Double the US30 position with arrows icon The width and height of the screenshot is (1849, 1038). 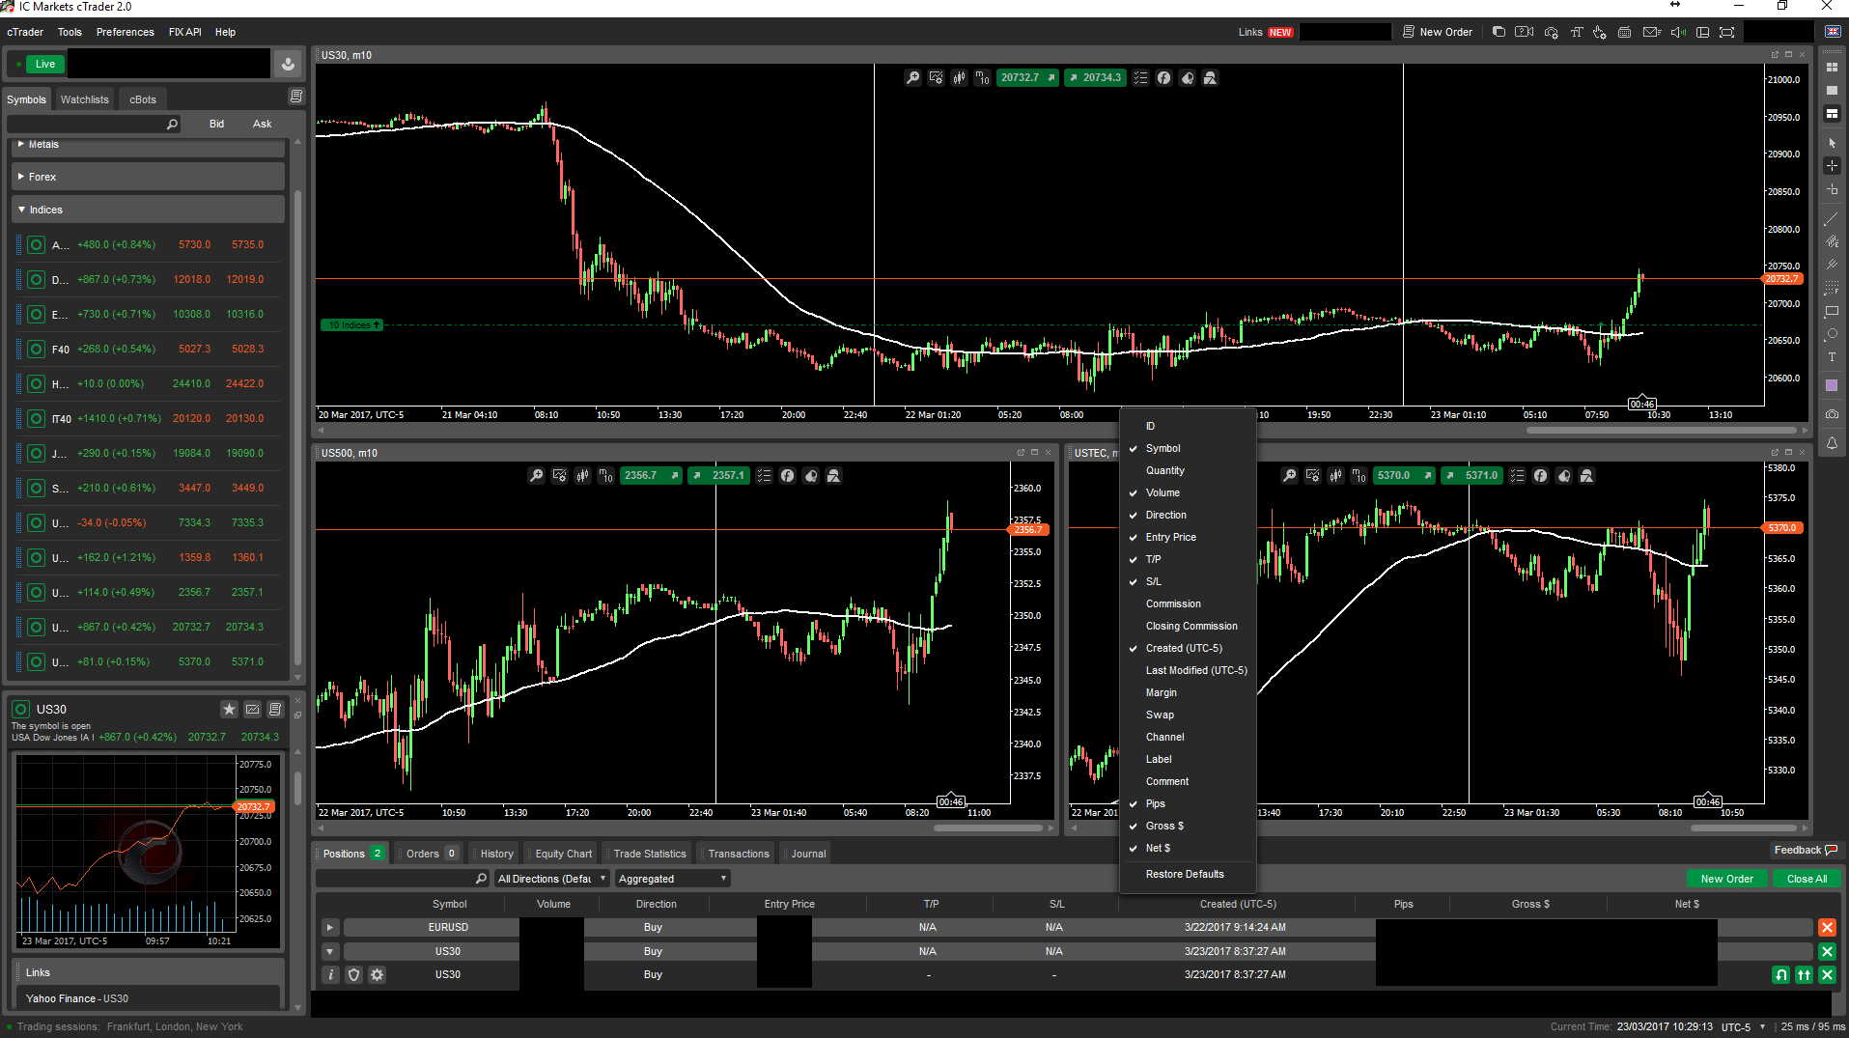click(x=1804, y=975)
